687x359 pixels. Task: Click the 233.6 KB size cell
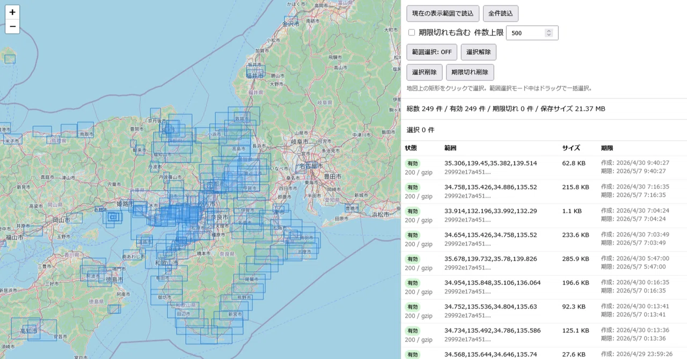tap(575, 235)
